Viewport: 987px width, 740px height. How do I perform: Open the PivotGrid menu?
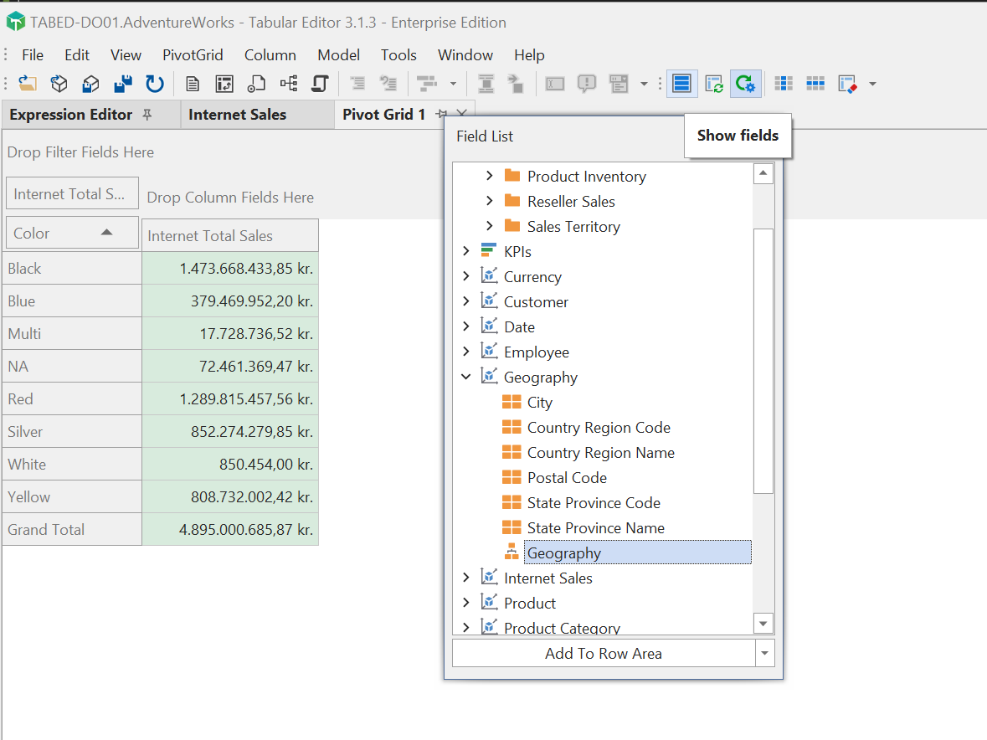coord(193,55)
